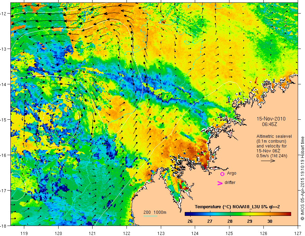Click the drifter legend label
The image size is (305, 236).
pos(230,183)
